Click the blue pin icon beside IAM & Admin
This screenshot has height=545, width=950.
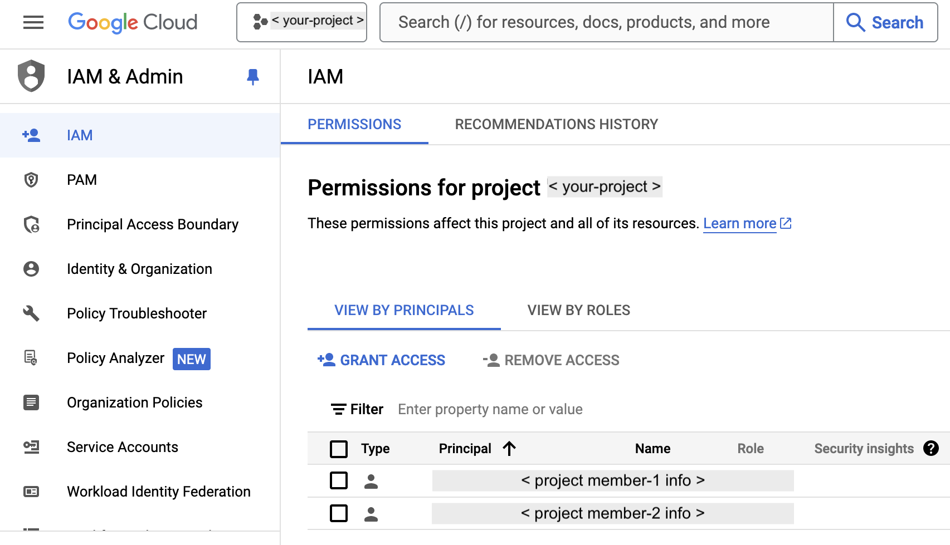click(x=253, y=77)
